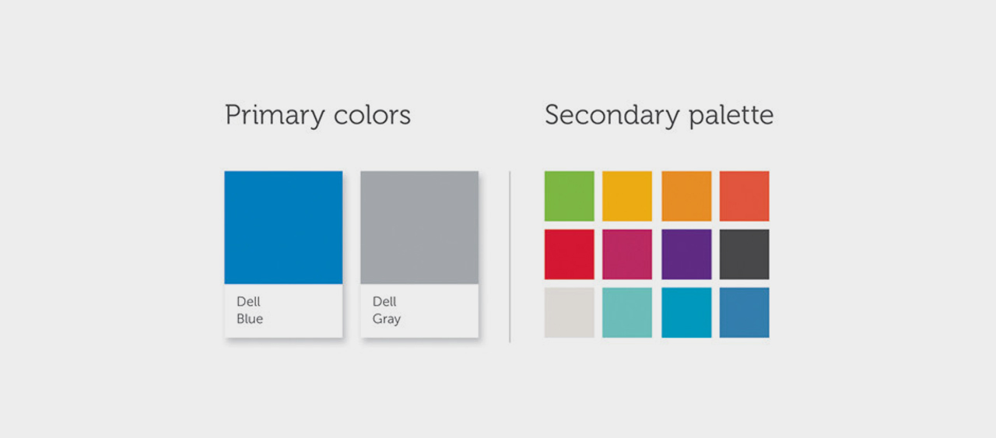Pick the green secondary palette square
The width and height of the screenshot is (996, 438).
(x=570, y=196)
